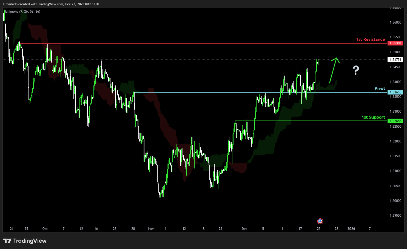Select the 1st Resistance text label

click(370, 39)
